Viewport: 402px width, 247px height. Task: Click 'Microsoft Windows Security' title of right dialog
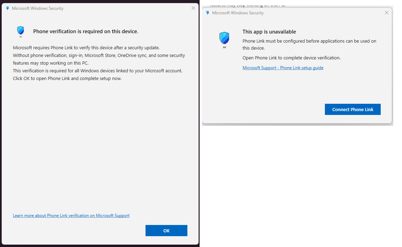coord(238,13)
